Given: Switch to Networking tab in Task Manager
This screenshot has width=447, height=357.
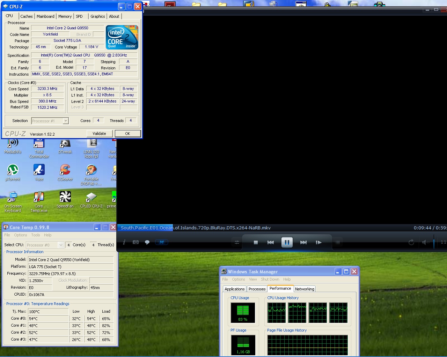Looking at the screenshot, I should [x=305, y=289].
